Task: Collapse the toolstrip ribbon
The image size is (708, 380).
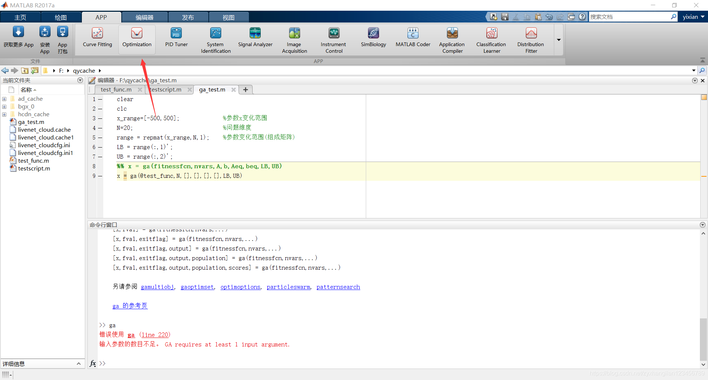Action: (702, 61)
